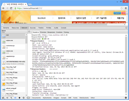Click the English language button on page
This screenshot has width=129, height=101.
click(x=117, y=13)
